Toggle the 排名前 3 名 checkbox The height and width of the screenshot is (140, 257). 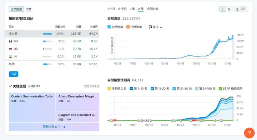(109, 89)
